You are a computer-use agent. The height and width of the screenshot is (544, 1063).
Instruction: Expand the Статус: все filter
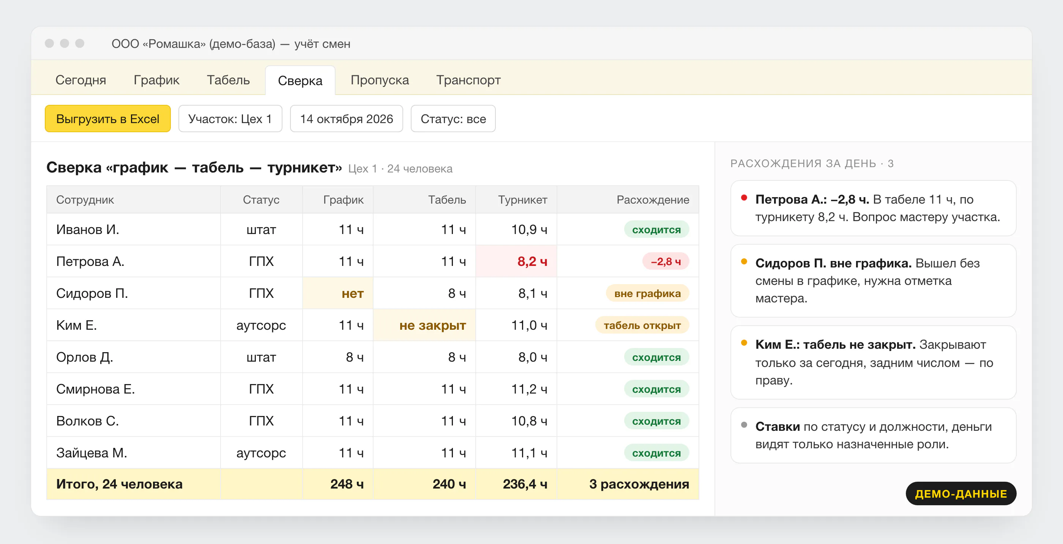tap(453, 119)
